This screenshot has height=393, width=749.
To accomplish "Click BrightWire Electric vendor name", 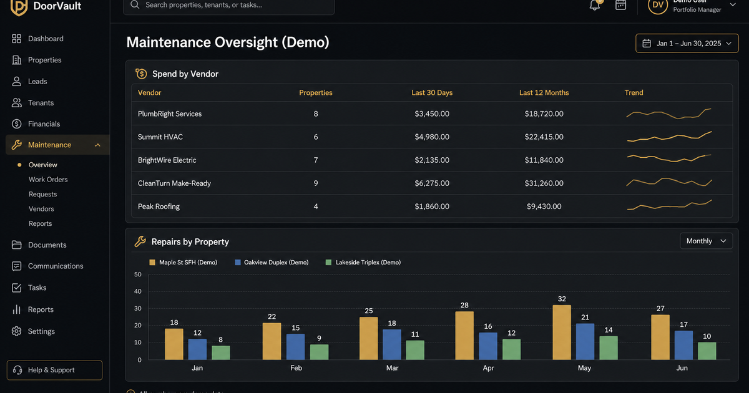I will [167, 160].
